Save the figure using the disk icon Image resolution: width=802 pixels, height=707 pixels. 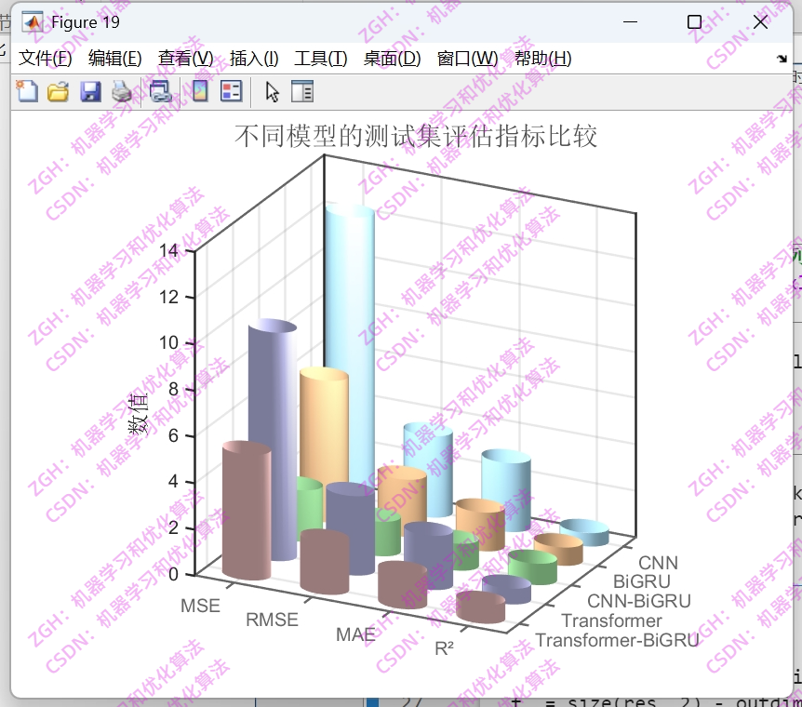coord(90,91)
